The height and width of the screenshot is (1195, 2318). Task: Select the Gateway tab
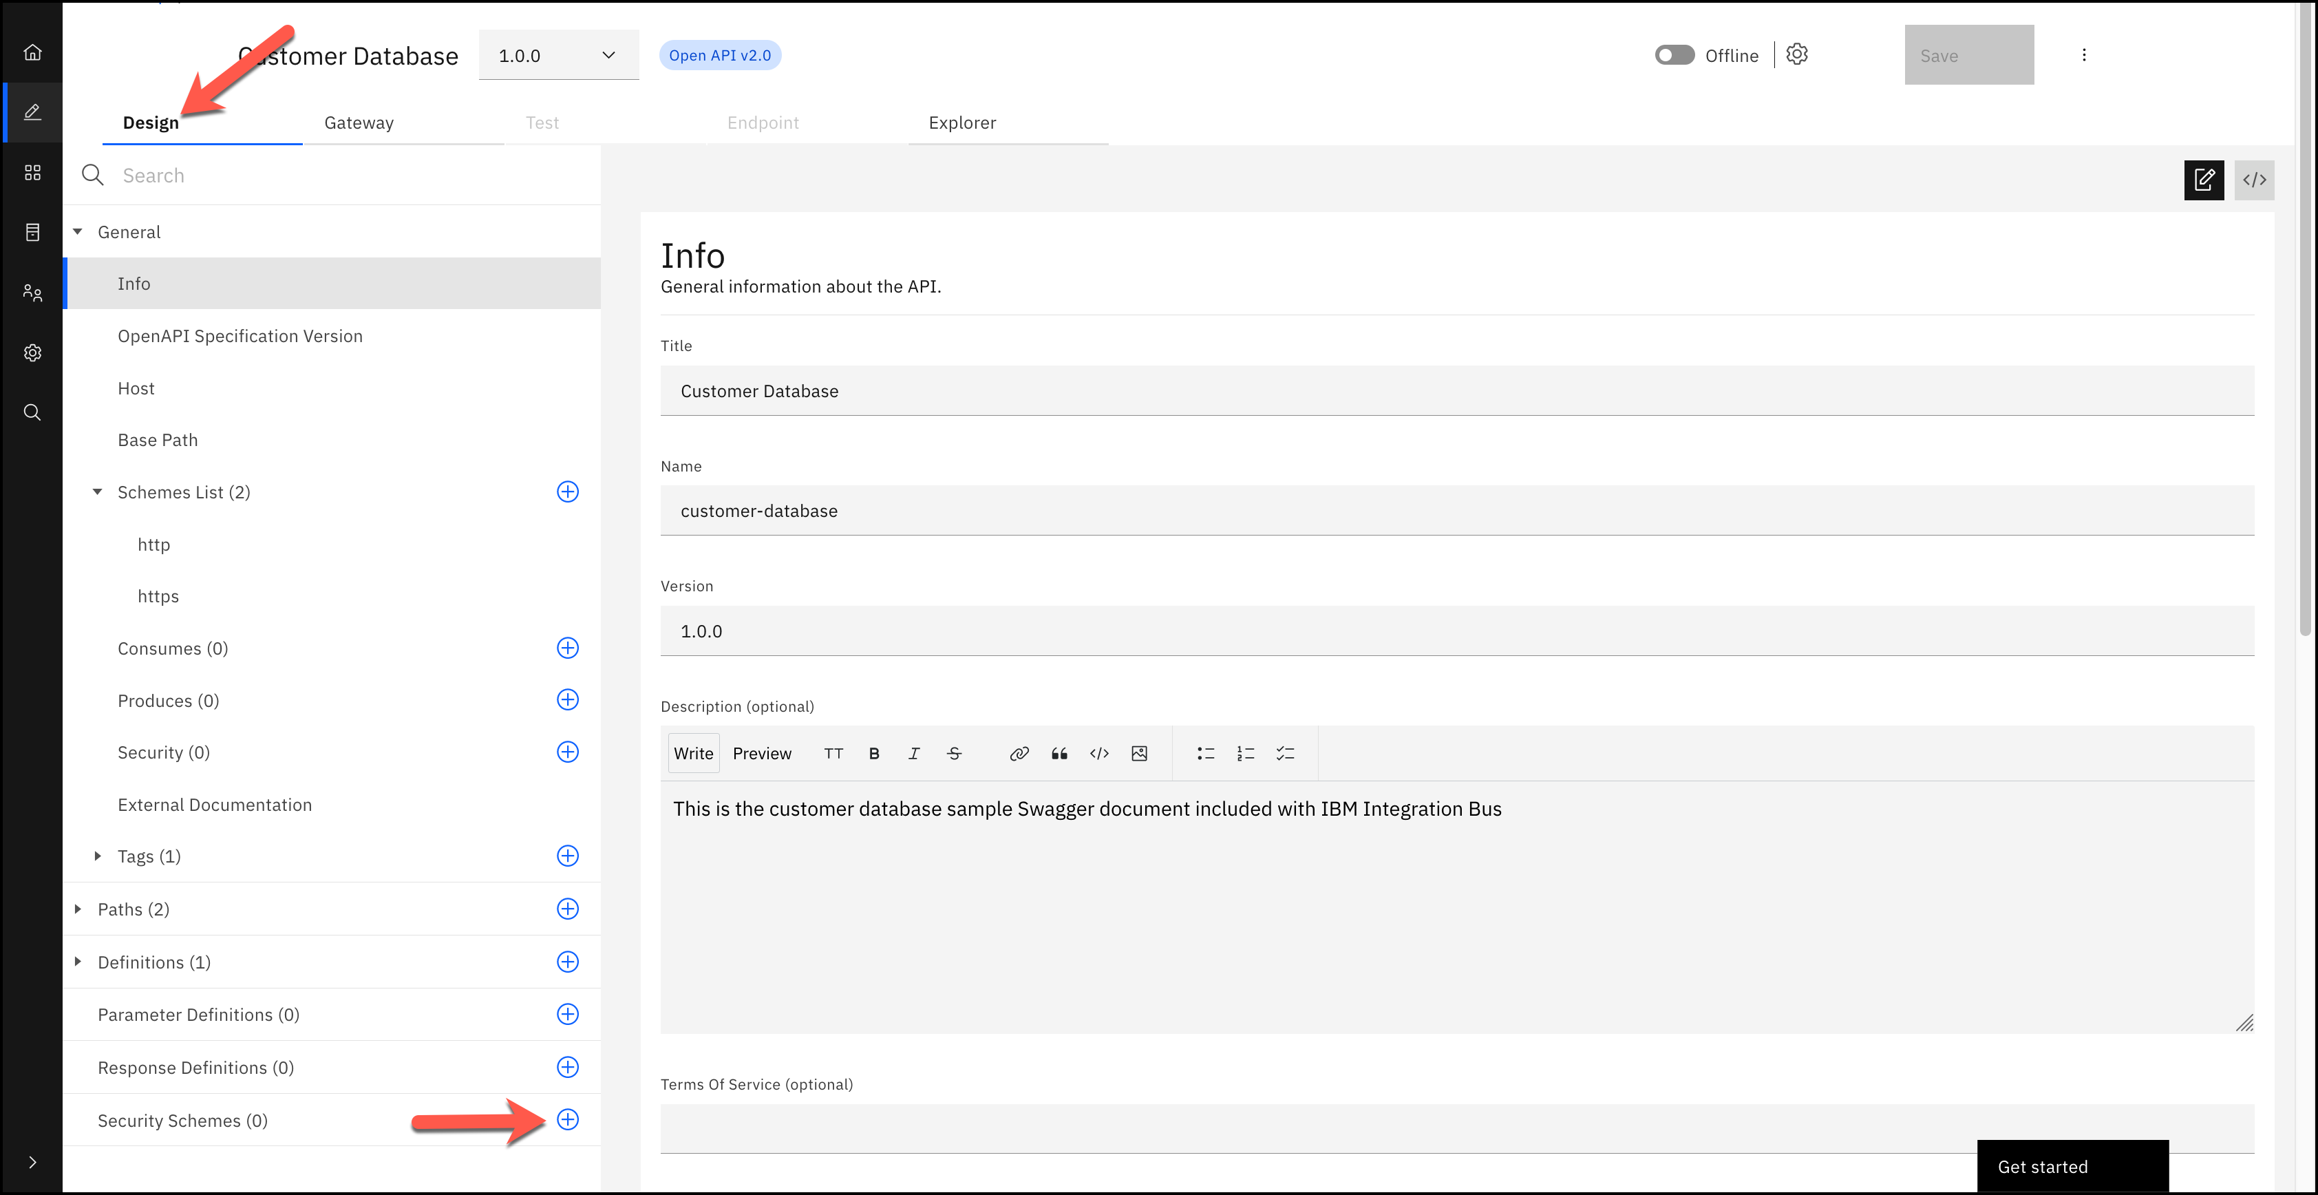click(x=359, y=122)
